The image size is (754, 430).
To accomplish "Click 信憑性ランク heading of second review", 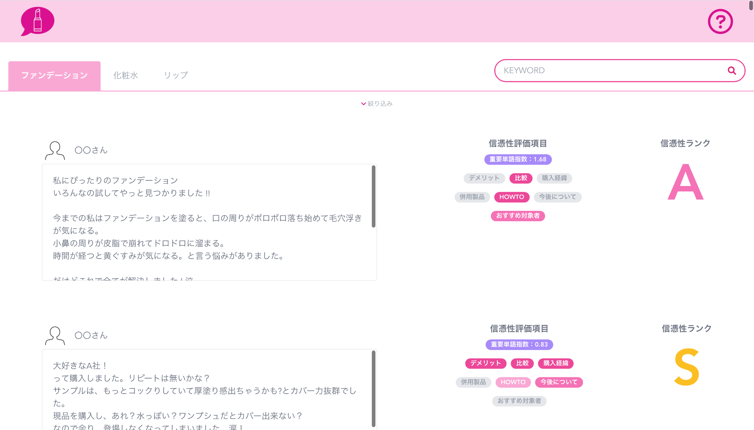I will [687, 329].
